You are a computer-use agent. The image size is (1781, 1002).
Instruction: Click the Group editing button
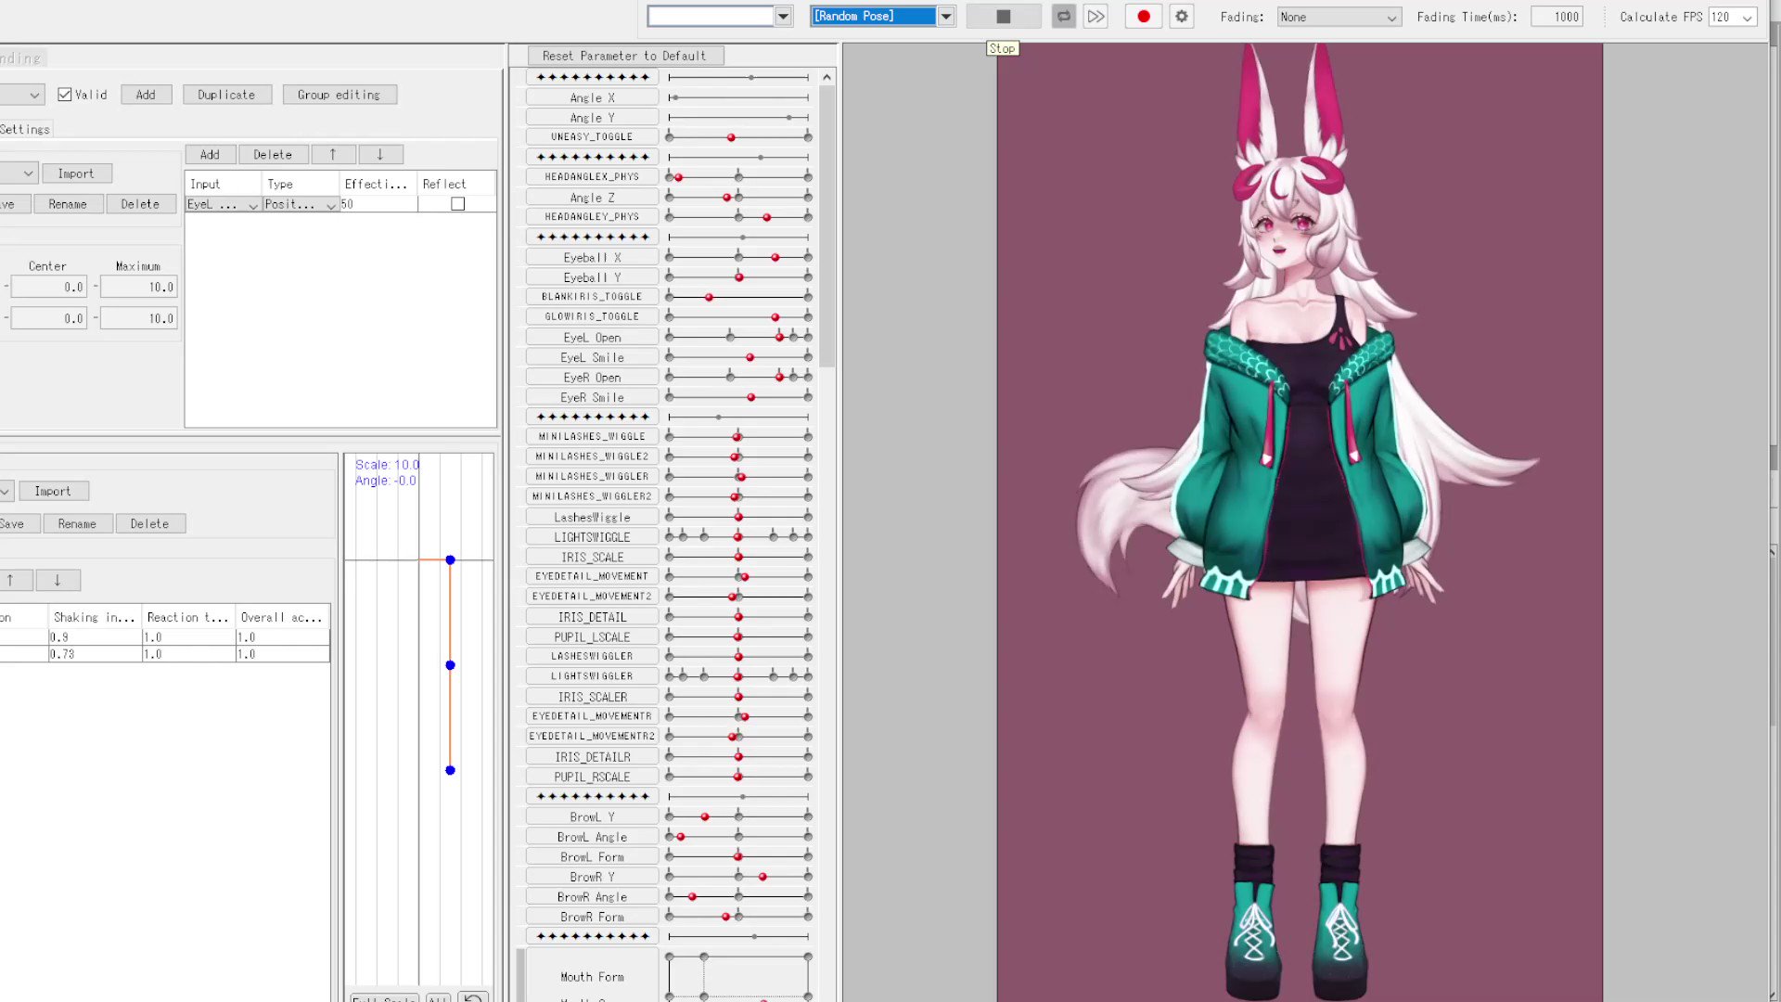[x=339, y=95]
